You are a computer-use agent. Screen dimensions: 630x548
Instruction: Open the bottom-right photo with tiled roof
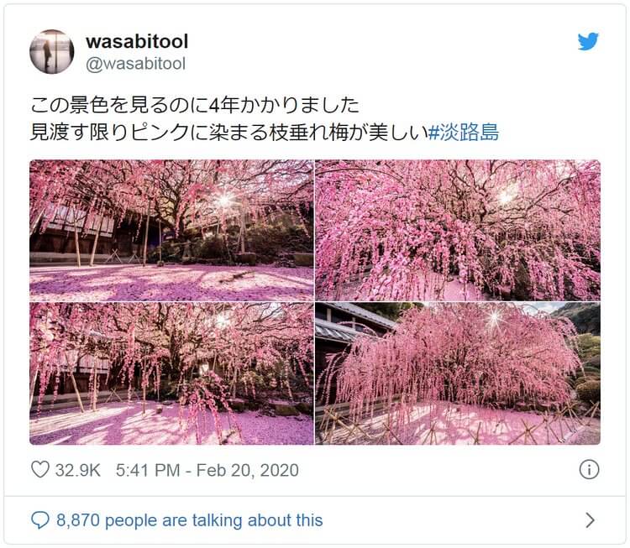coord(458,373)
